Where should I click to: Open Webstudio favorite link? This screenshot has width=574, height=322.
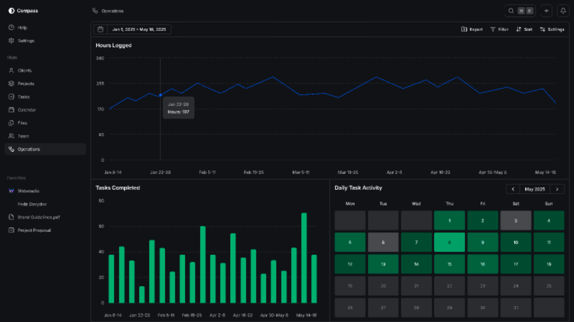(28, 191)
